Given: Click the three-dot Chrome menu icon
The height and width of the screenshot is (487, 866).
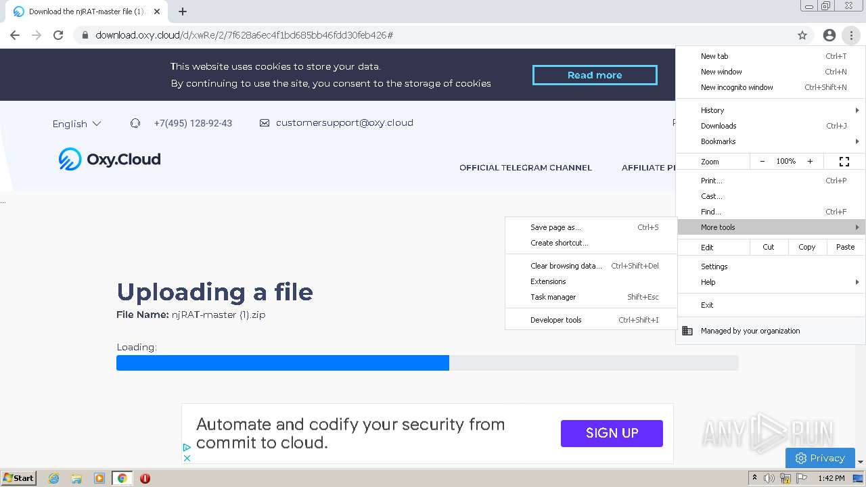Looking at the screenshot, I should point(851,35).
